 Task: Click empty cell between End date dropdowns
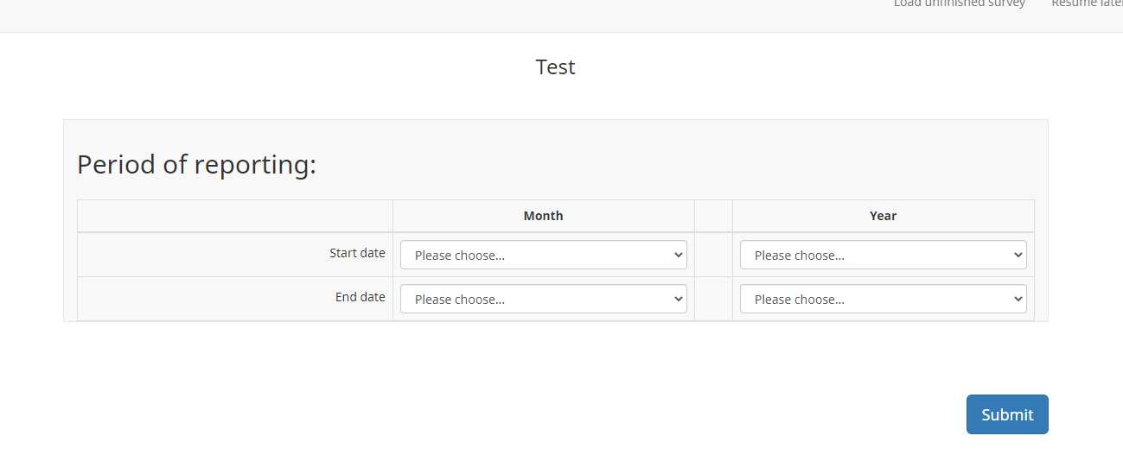(713, 299)
